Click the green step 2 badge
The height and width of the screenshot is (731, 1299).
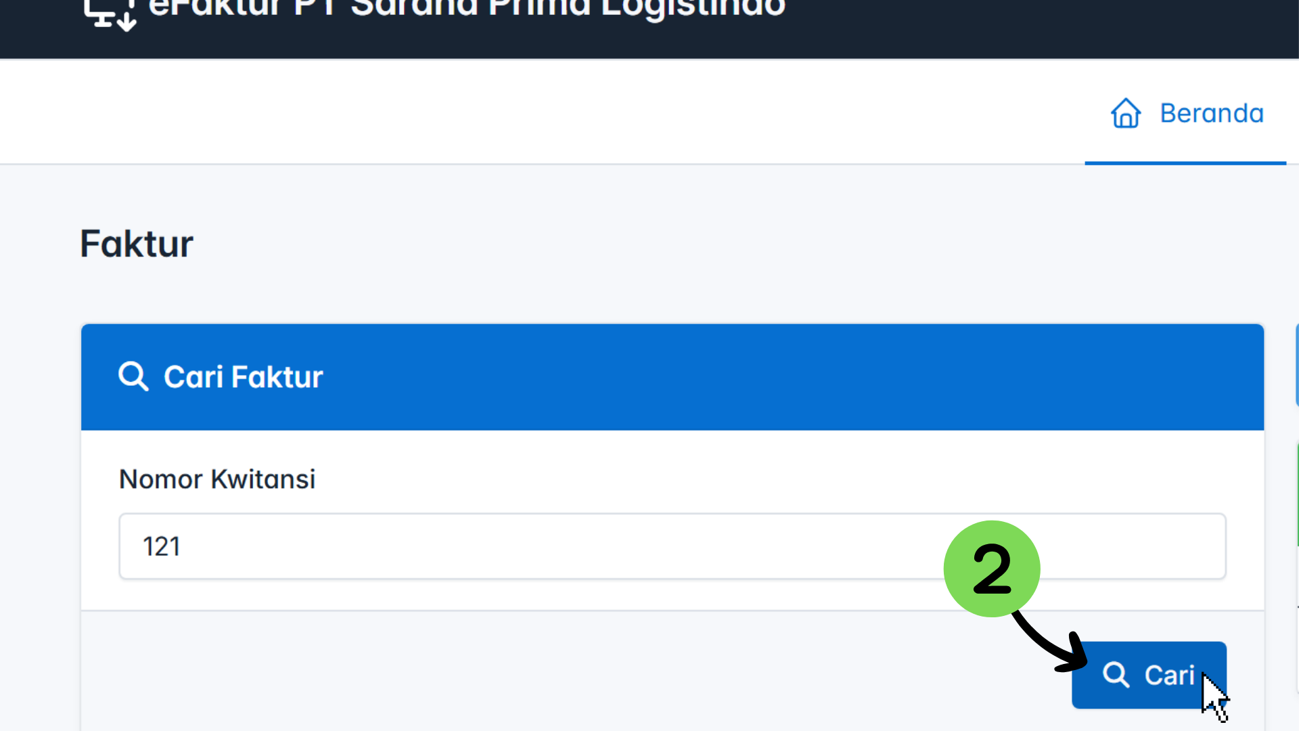pyautogui.click(x=992, y=569)
